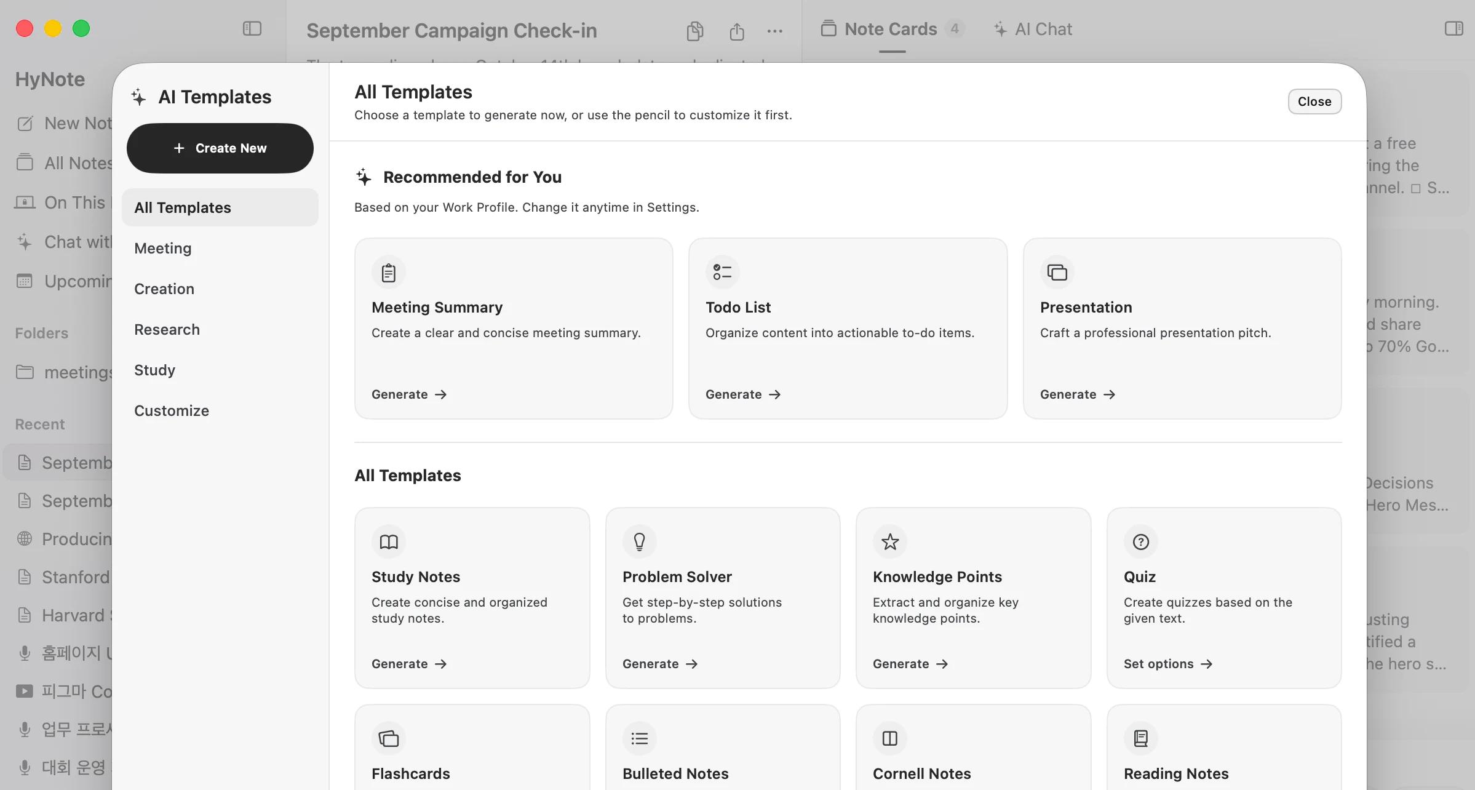Screen dimensions: 1475x790
Task: Switch to the Note Cards tab
Action: point(892,29)
